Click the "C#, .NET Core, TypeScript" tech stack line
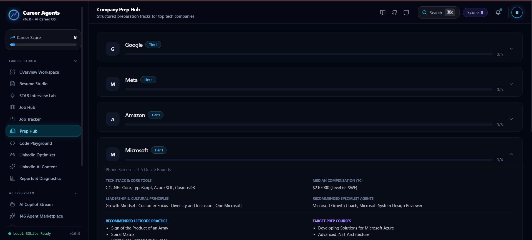This screenshot has height=240, width=532. click(150, 188)
